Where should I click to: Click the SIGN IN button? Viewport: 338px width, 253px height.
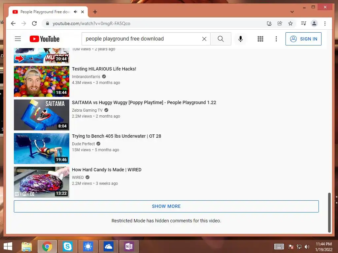point(303,39)
